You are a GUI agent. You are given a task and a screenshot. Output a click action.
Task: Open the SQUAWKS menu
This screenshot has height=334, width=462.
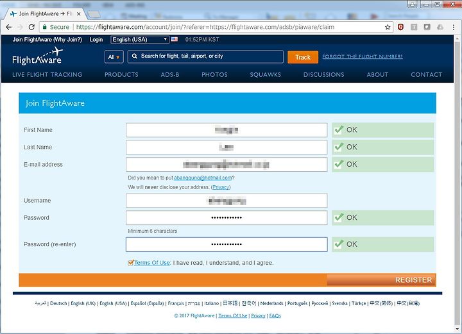pyautogui.click(x=265, y=75)
